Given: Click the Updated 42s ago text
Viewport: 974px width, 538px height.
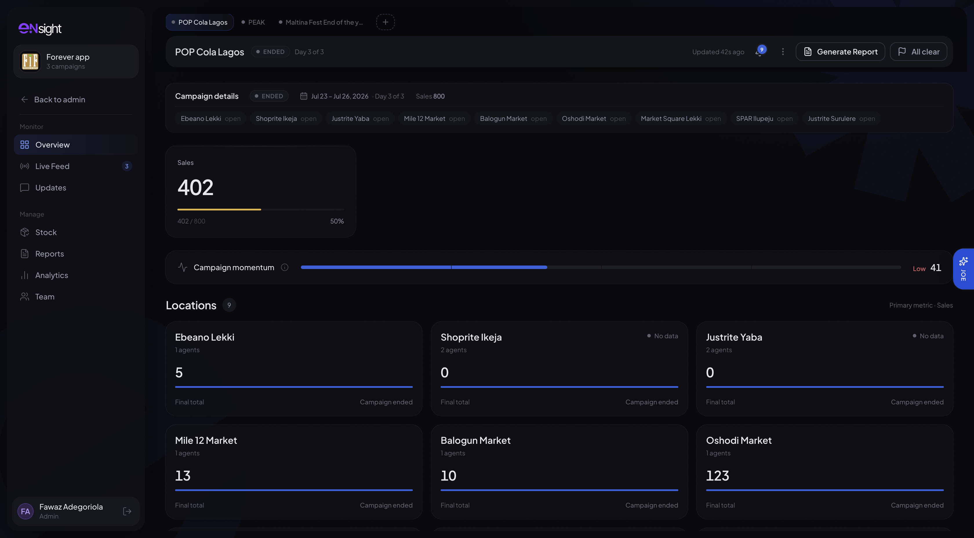Looking at the screenshot, I should [x=718, y=52].
